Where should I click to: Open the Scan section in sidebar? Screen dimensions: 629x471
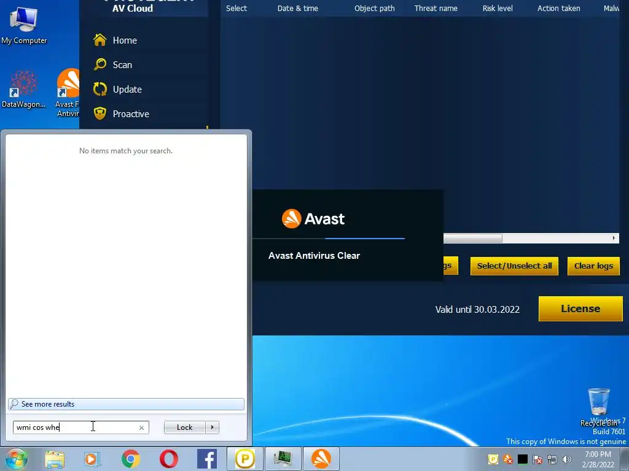tap(122, 65)
